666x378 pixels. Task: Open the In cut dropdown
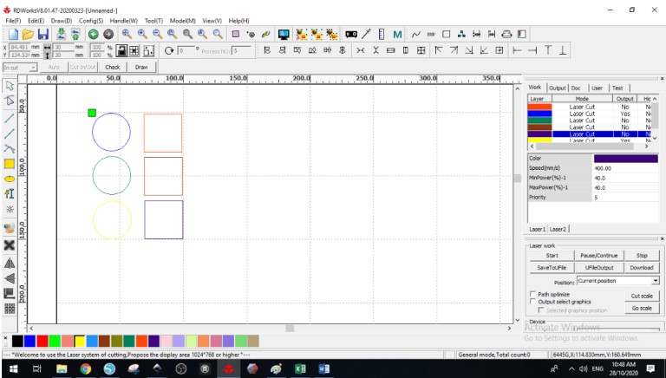coord(33,68)
